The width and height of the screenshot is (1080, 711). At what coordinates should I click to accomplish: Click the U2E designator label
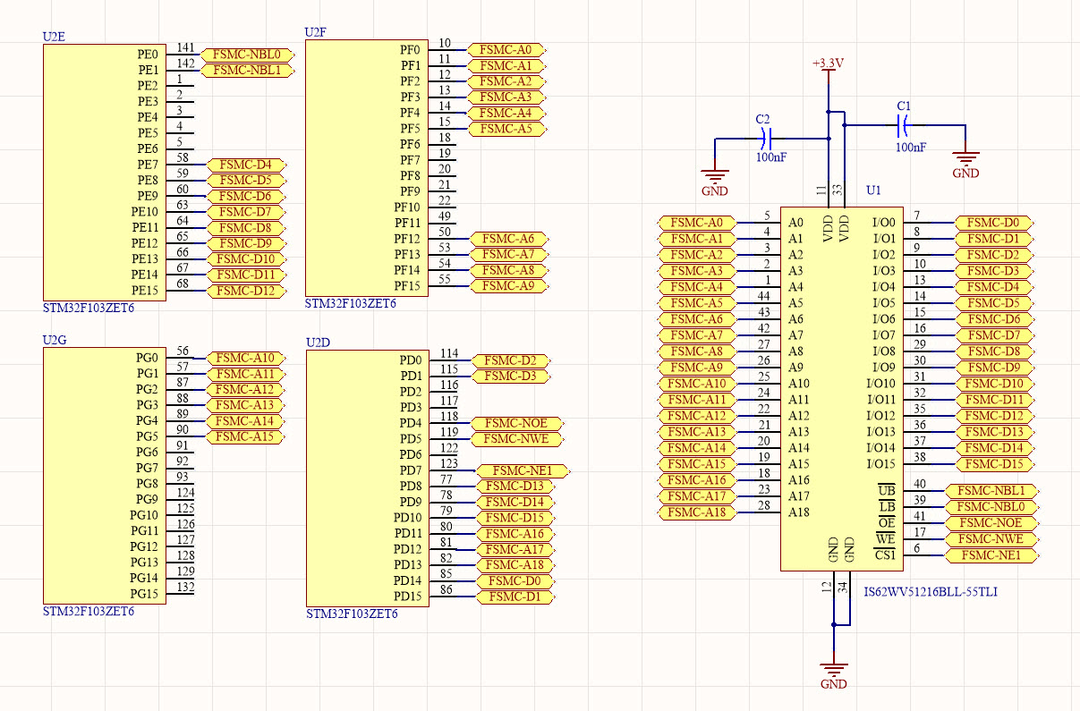pos(54,37)
